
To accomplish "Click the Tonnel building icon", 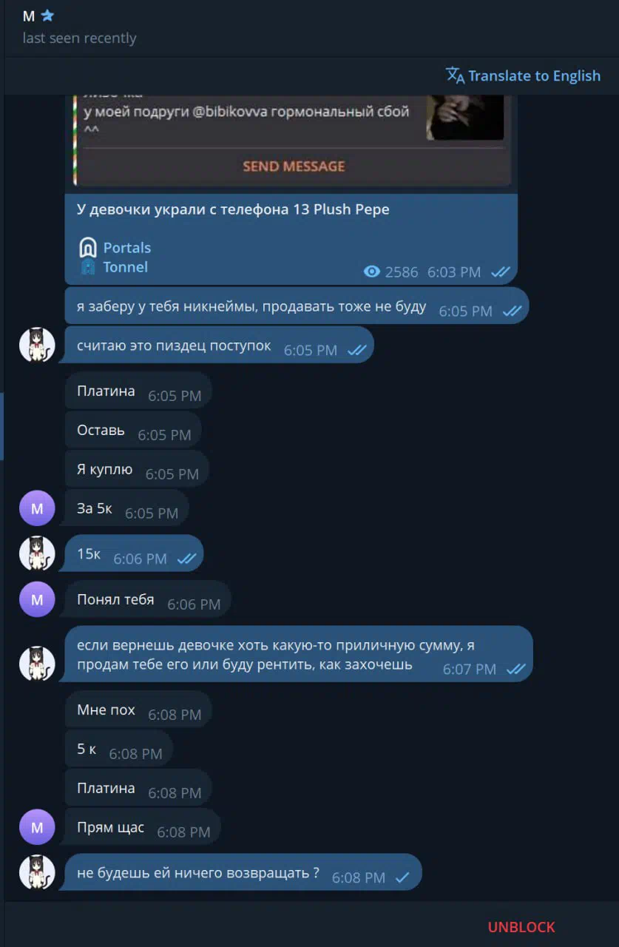I will 87,267.
